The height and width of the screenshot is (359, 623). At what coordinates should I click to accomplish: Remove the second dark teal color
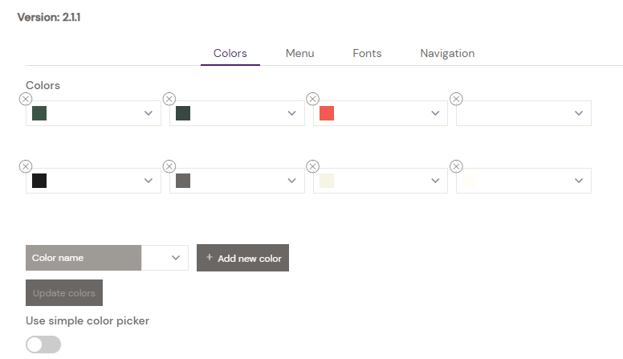pyautogui.click(x=169, y=99)
